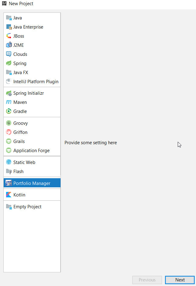Viewport: 196px width, 286px height.
Task: Pick Grails project type label
Action: pos(19,141)
